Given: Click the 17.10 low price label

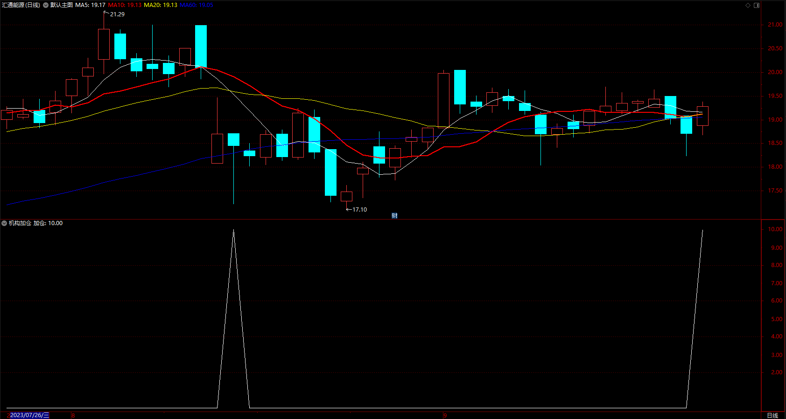Looking at the screenshot, I should [x=359, y=210].
